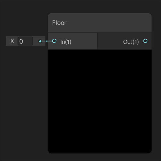Click the small cyan dot beside X field
Viewport: 161px width, 161px height.
tap(40, 41)
